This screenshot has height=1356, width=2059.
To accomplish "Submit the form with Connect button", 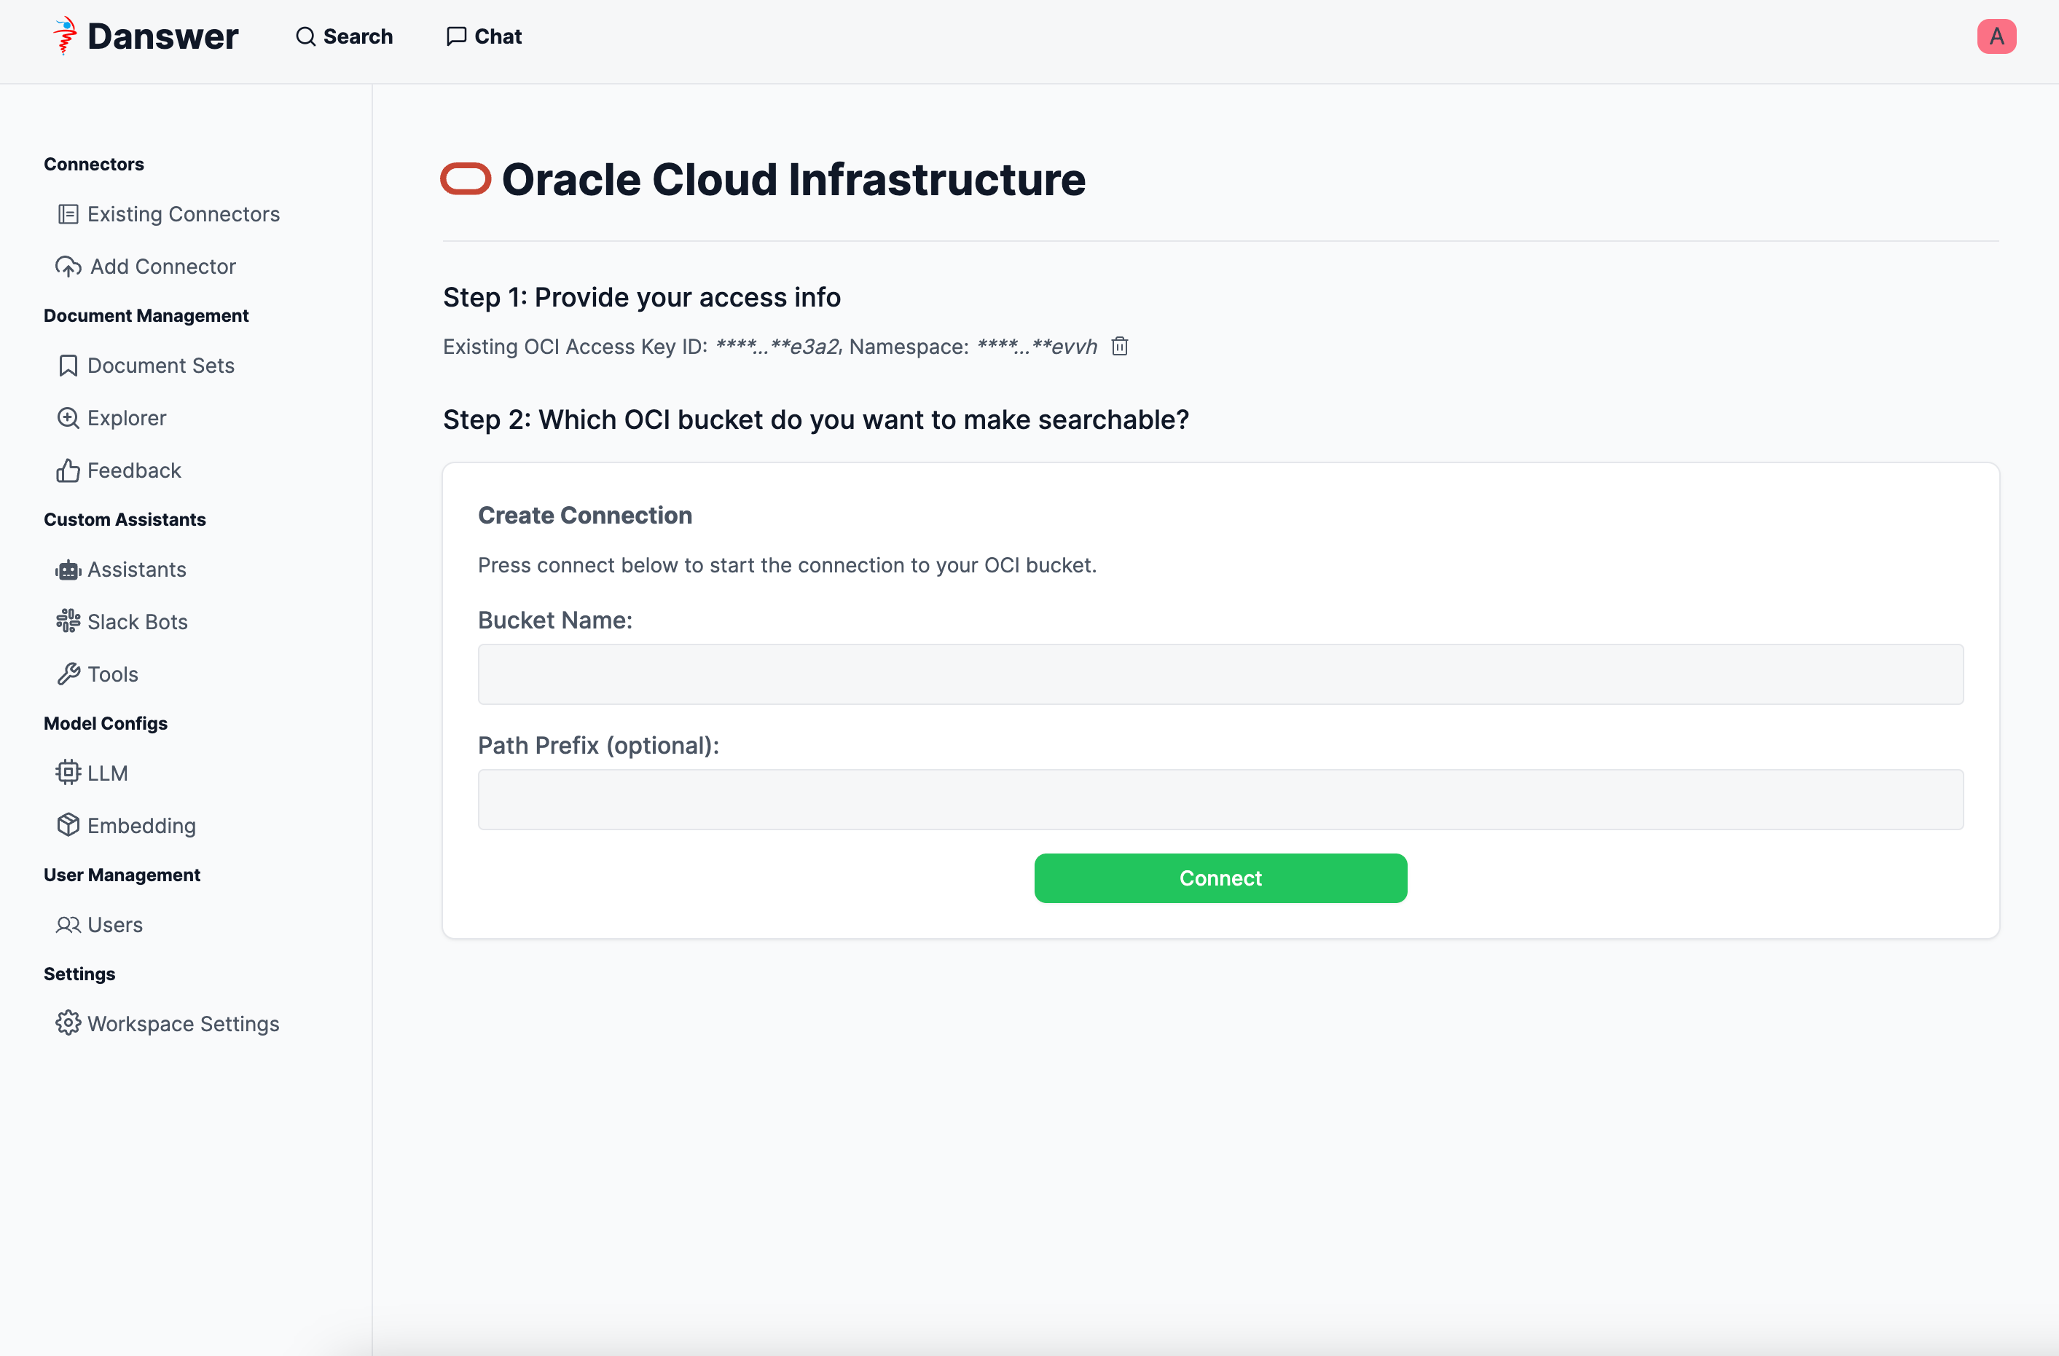I will 1220,878.
